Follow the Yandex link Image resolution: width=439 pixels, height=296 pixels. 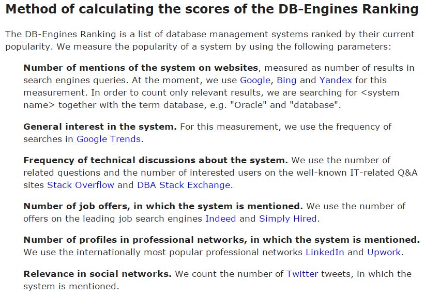[336, 80]
